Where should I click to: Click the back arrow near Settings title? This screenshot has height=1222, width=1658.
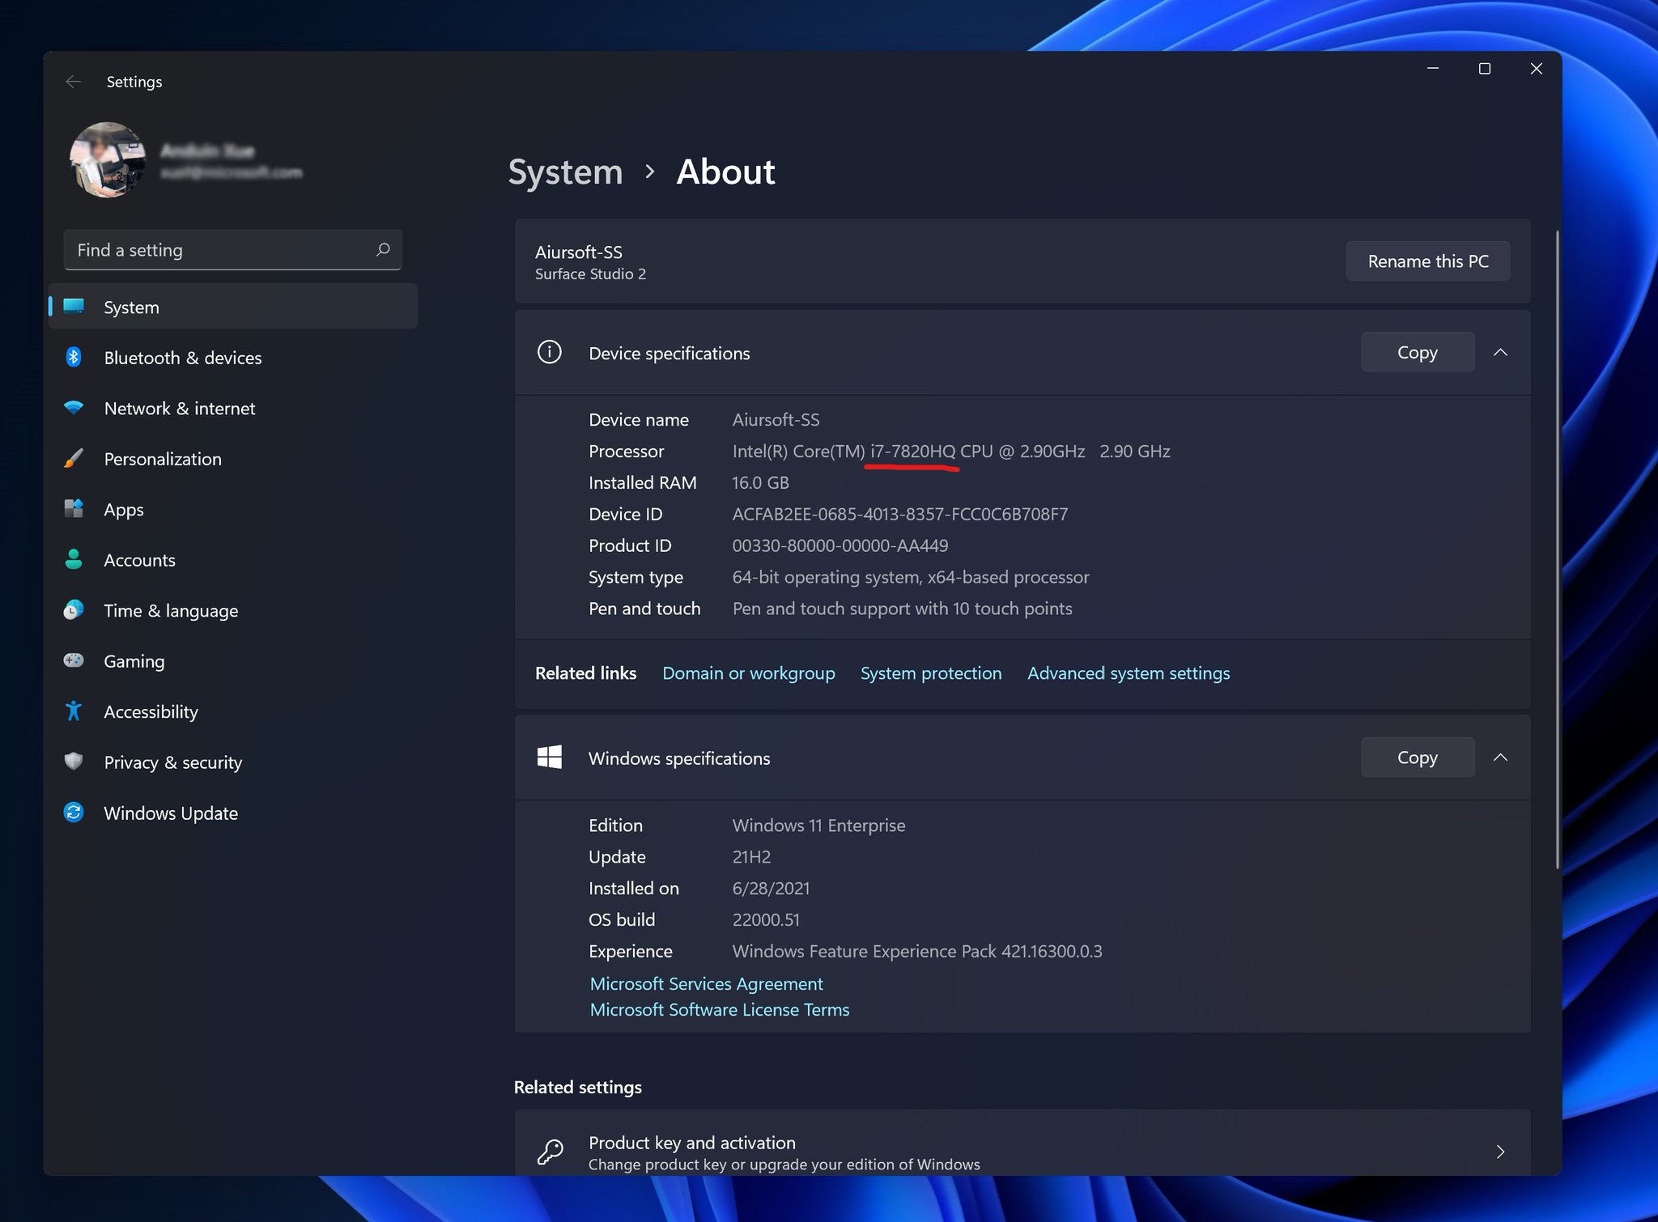[74, 81]
